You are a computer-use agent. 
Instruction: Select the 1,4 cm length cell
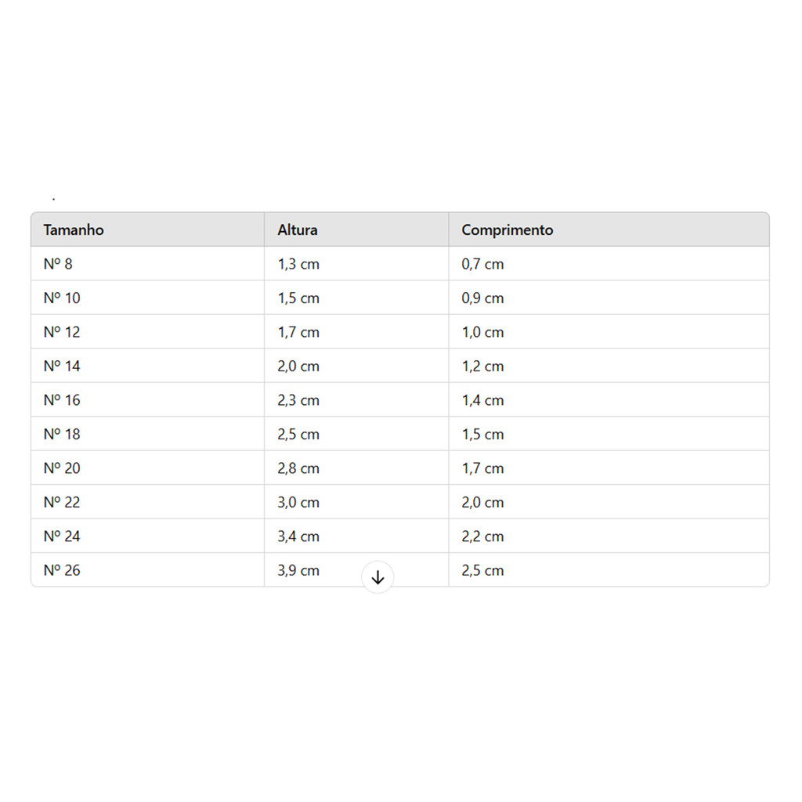click(482, 400)
